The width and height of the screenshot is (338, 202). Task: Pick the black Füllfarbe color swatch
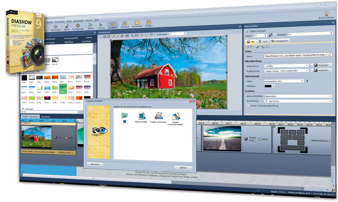point(268,86)
